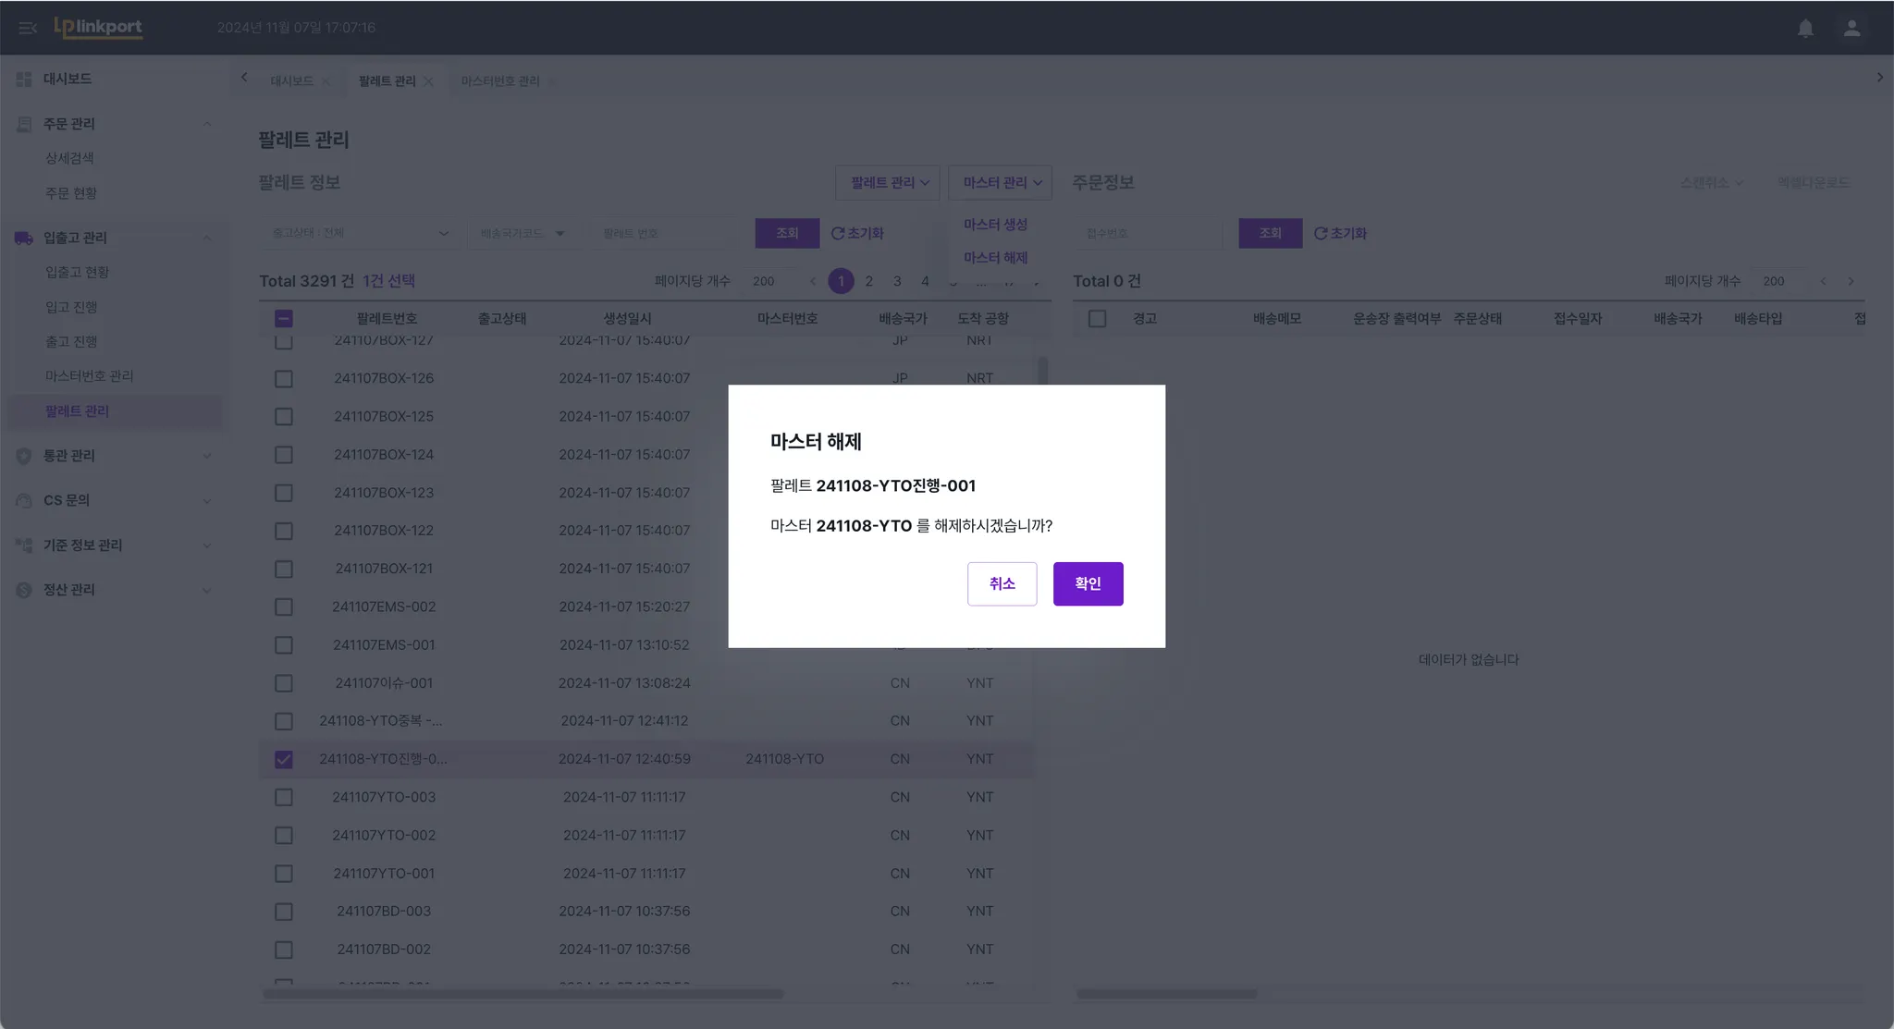The height and width of the screenshot is (1029, 1894).
Task: Click 취소 to cancel the dialog
Action: click(1002, 583)
